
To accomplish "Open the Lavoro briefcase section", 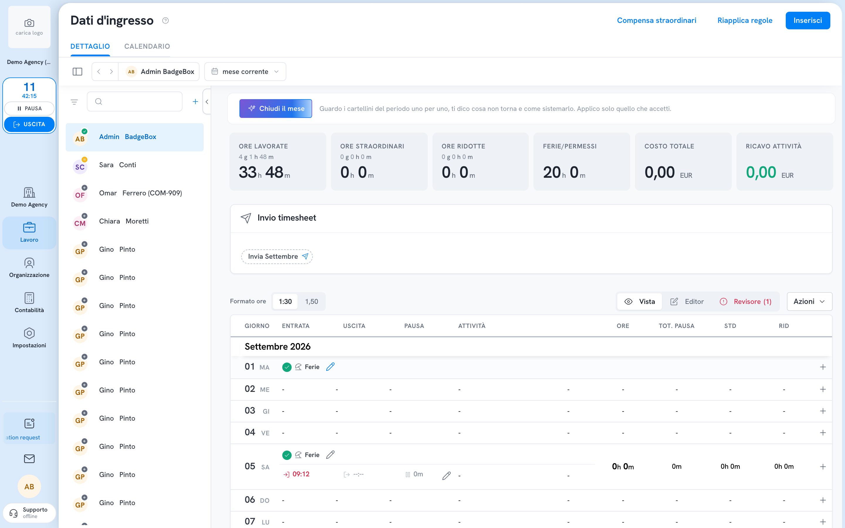I will click(29, 233).
